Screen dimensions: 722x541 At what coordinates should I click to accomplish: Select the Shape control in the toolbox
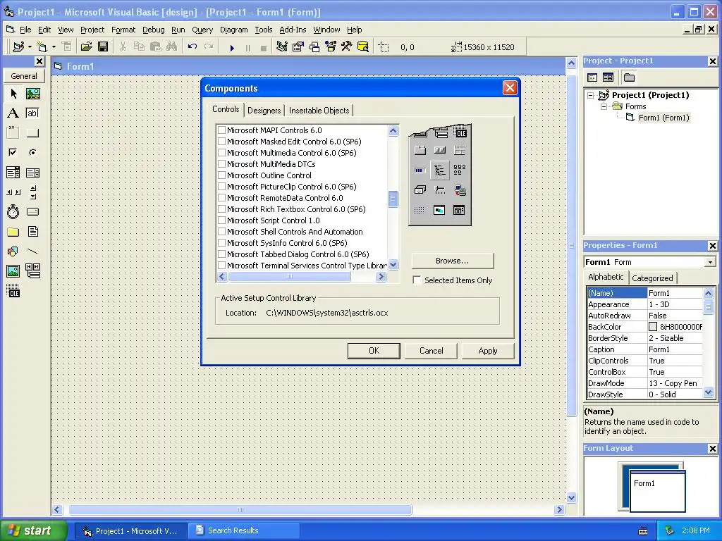13,251
